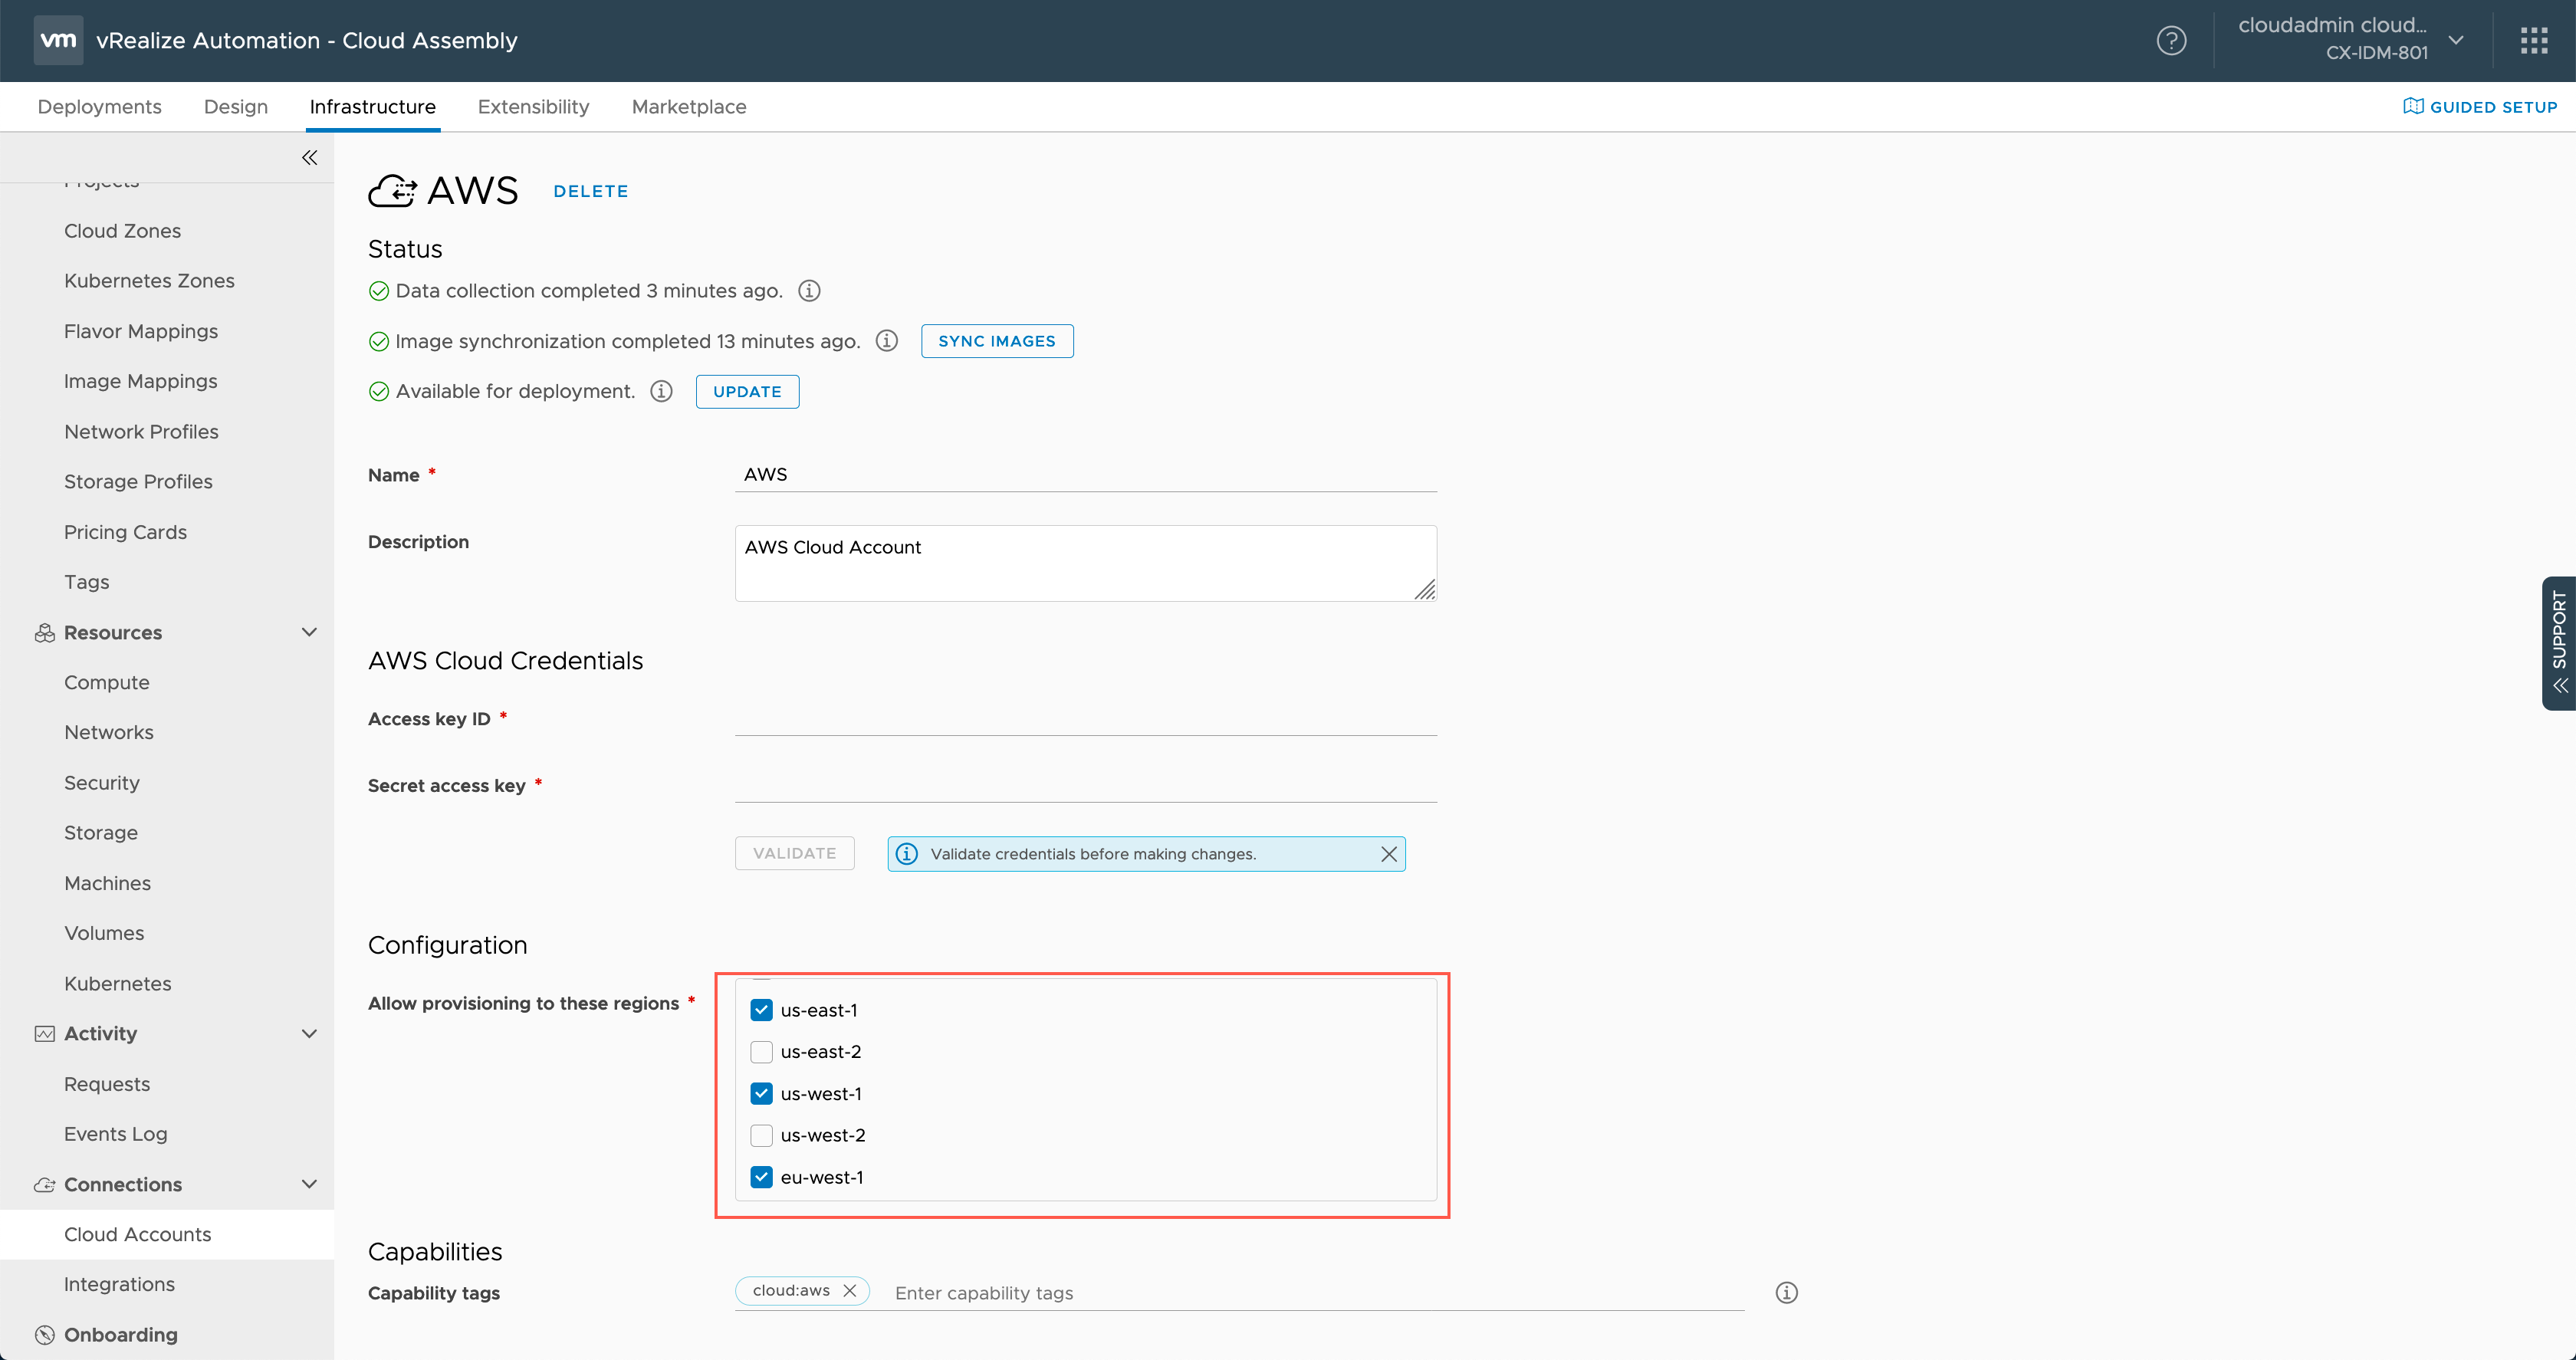The height and width of the screenshot is (1360, 2576).
Task: Uncheck the us-east-1 region checkbox
Action: (761, 1010)
